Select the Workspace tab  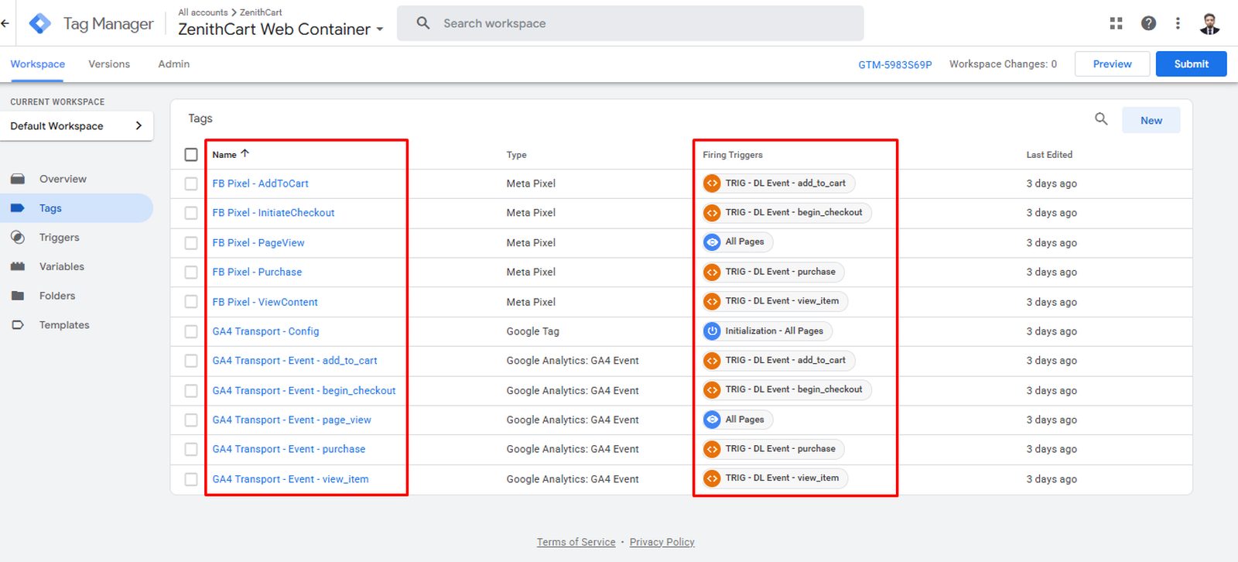[x=38, y=64]
